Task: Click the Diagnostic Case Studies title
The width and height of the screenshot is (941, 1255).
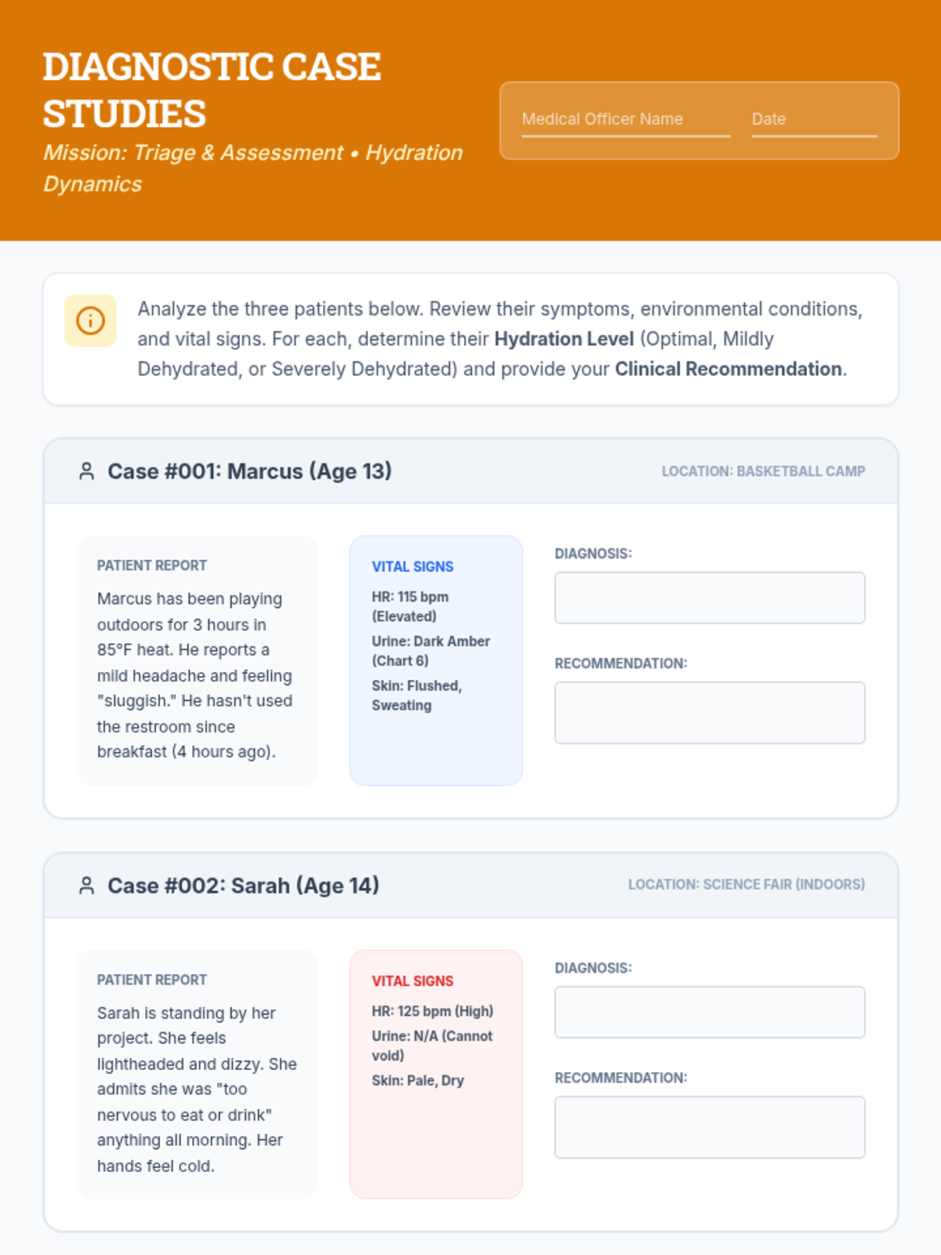Action: click(x=212, y=90)
